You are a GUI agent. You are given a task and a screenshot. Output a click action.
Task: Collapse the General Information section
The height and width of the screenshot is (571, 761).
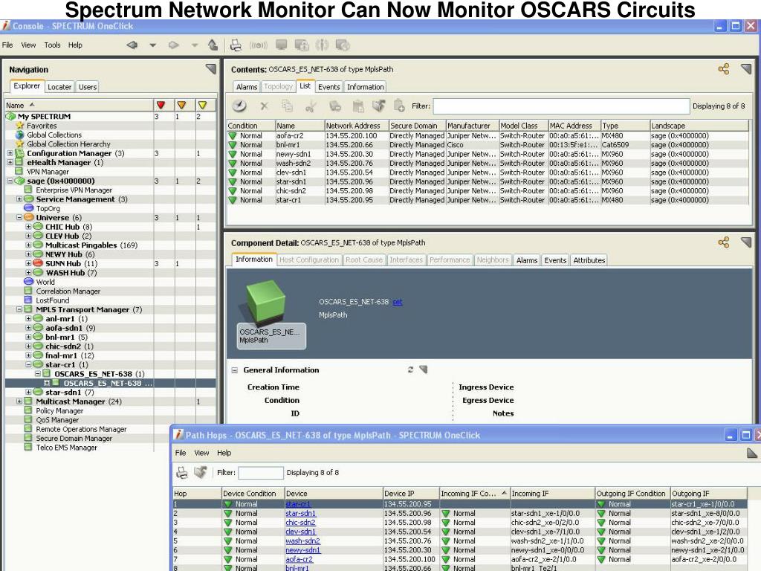coord(234,370)
